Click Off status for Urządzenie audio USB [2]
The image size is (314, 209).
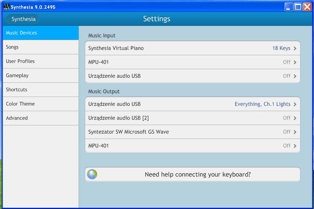(x=287, y=118)
